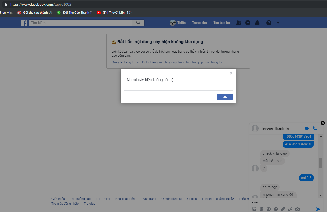Click the chat scrollbar up arrow
This screenshot has height=212, width=327.
(x=321, y=136)
